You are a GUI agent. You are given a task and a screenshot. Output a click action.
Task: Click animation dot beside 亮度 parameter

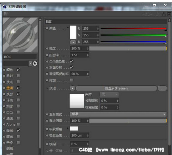pos(47,49)
